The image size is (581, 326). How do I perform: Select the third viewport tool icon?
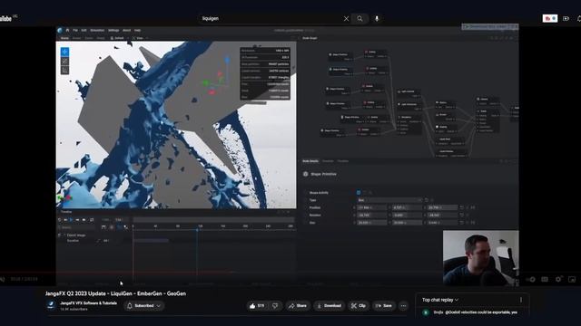point(64,71)
